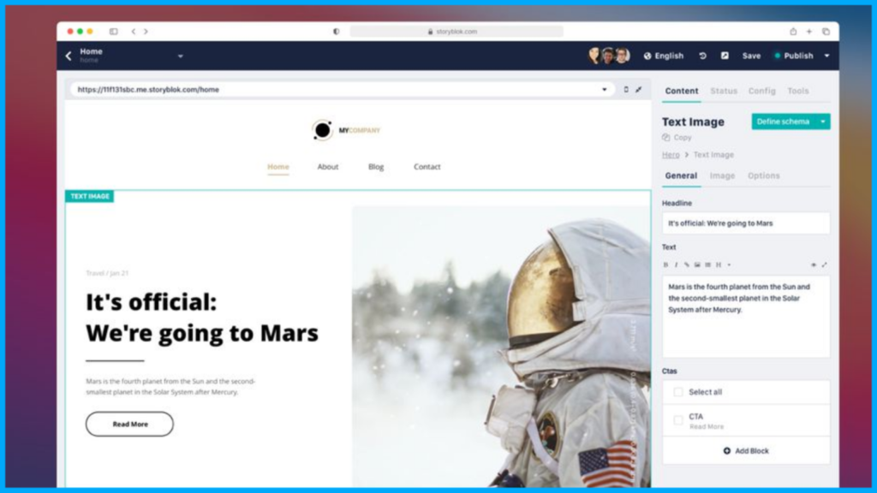Click the Add Block button
This screenshot has height=493, width=877.
tap(746, 450)
